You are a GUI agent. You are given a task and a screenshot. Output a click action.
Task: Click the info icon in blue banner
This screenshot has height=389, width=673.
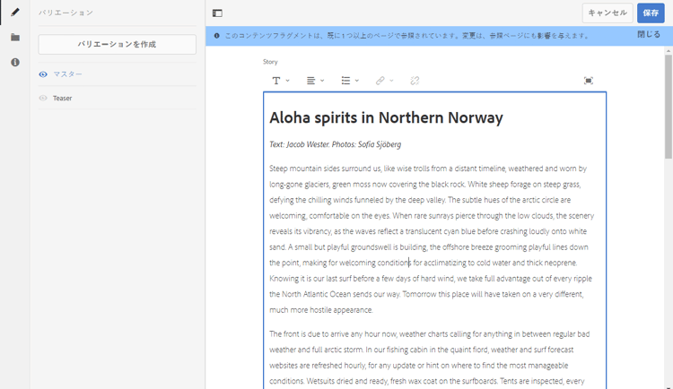pyautogui.click(x=217, y=36)
